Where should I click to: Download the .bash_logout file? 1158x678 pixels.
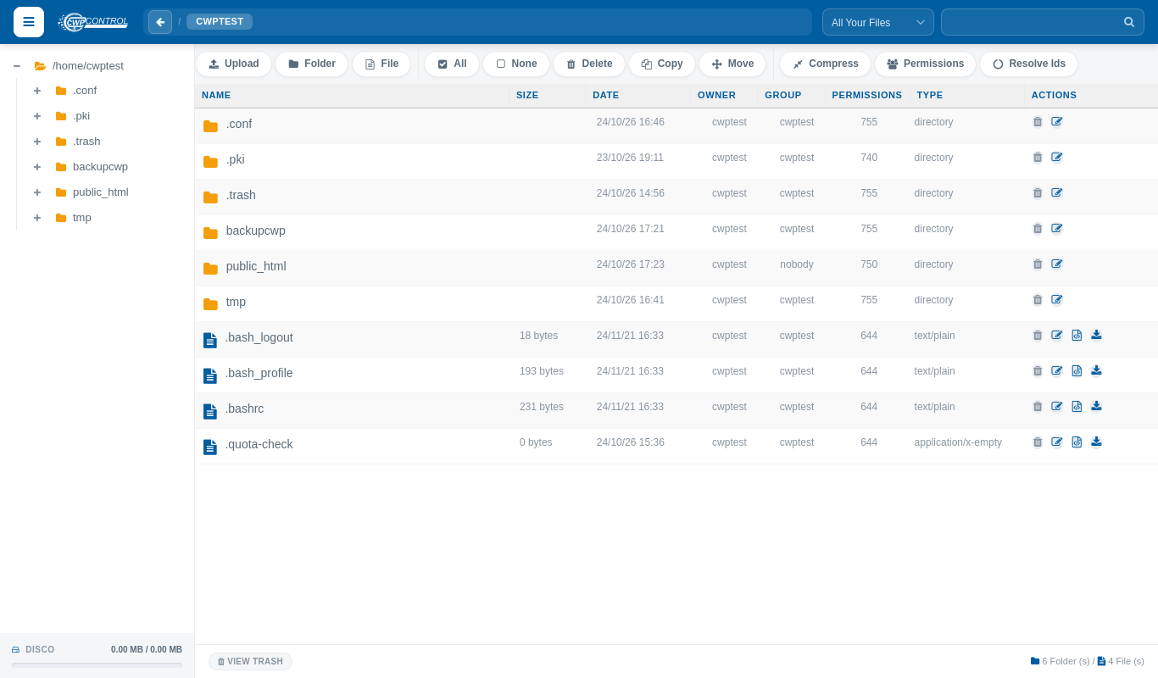(x=1096, y=336)
